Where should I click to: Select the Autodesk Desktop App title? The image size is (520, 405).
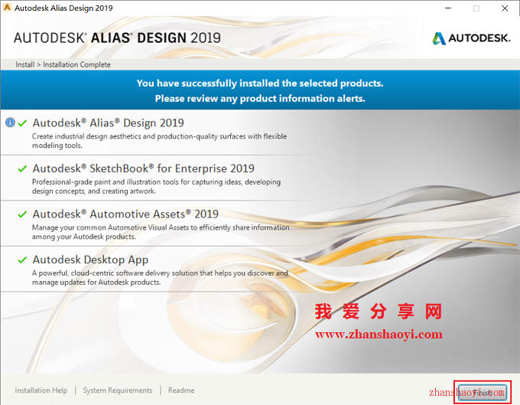pos(90,260)
